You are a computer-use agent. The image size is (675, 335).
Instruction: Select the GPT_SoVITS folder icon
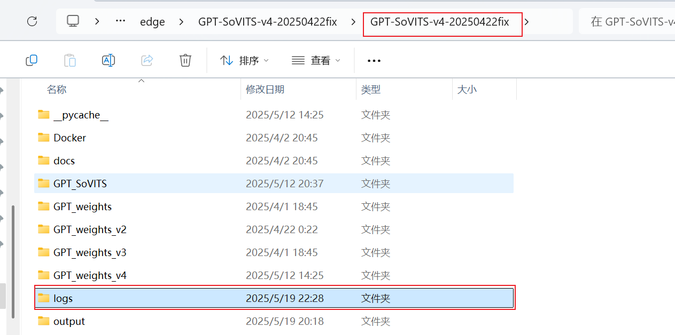click(x=44, y=183)
